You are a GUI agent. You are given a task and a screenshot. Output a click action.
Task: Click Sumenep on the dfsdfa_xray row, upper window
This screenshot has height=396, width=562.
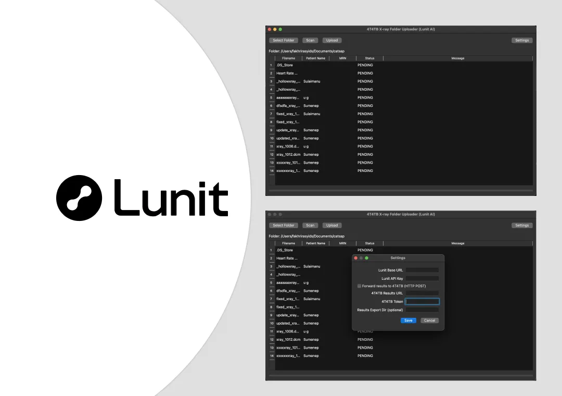tap(311, 106)
